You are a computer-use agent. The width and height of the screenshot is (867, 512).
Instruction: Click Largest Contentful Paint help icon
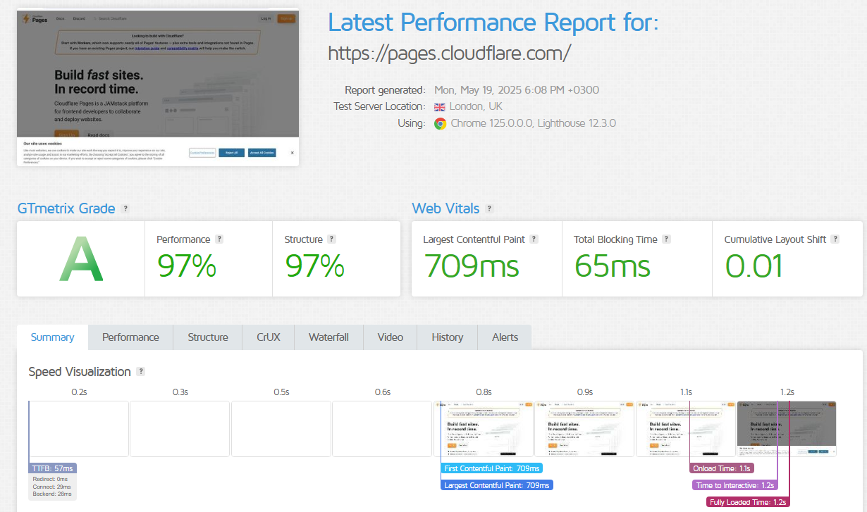click(534, 239)
